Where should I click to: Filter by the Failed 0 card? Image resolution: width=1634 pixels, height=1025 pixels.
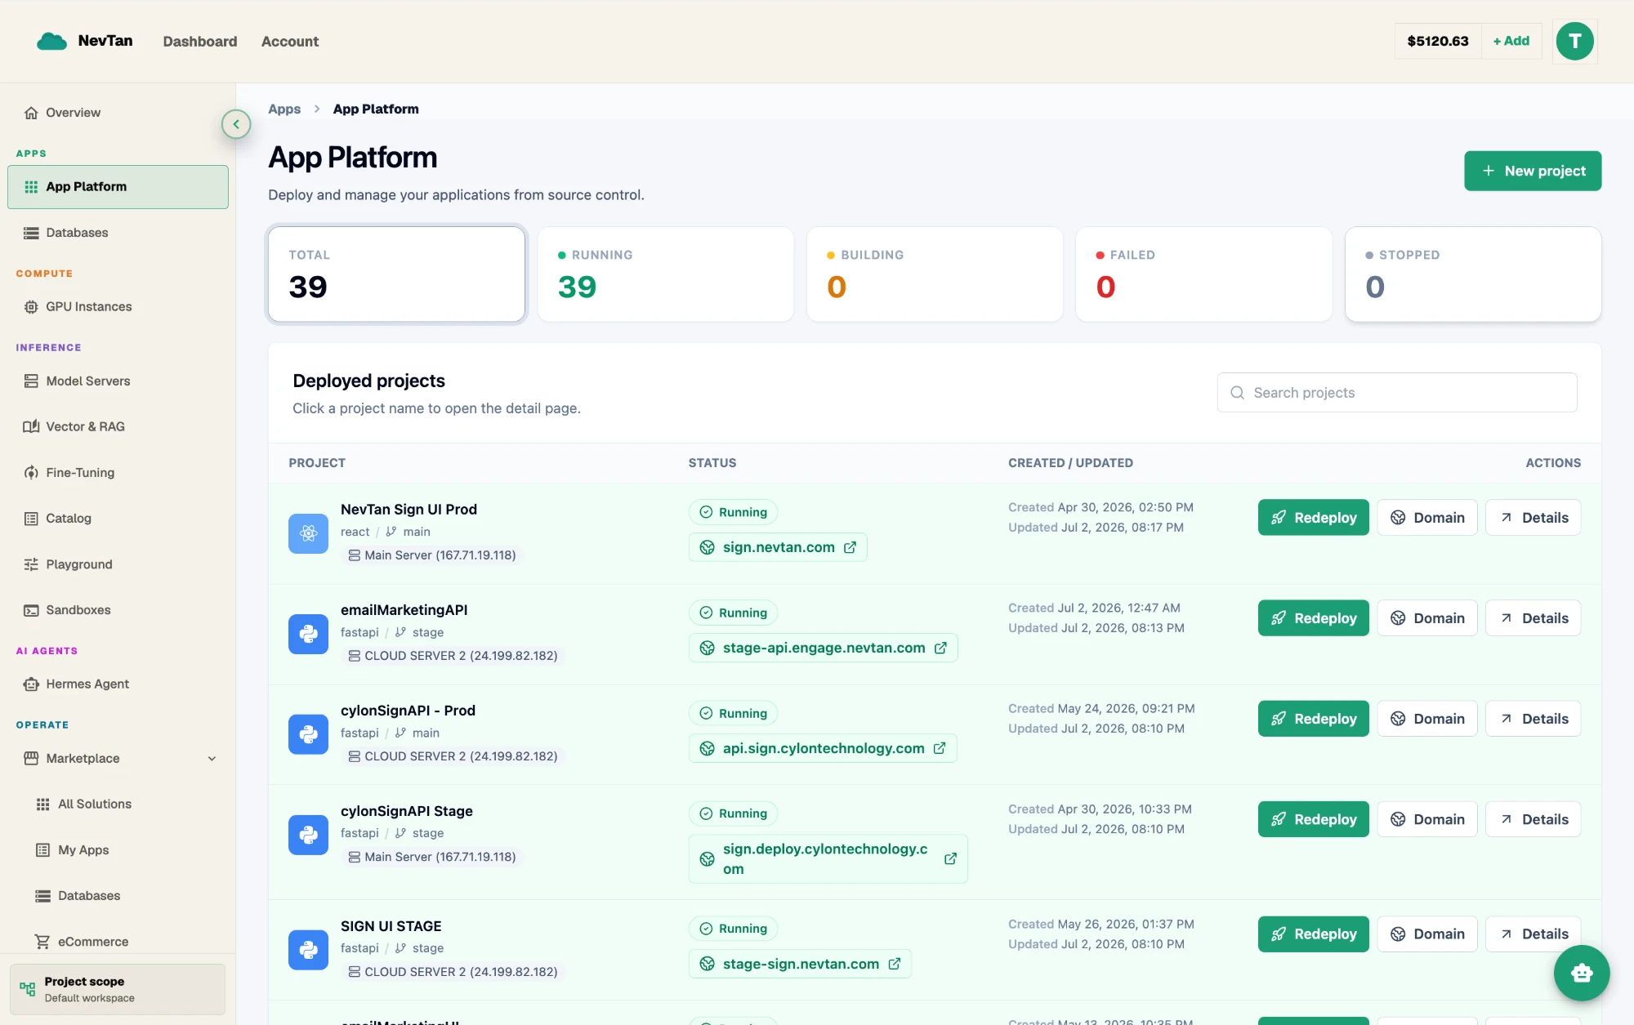click(x=1203, y=274)
